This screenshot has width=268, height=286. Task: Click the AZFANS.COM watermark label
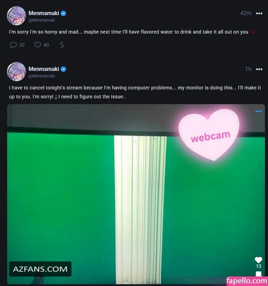[x=40, y=269]
